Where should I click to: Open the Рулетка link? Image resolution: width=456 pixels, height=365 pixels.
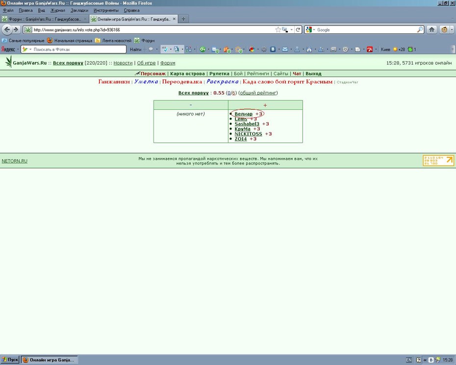[219, 74]
